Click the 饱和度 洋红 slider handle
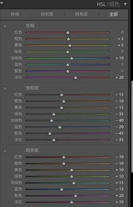Image resolution: width=133 pixels, height=207 pixels. point(54,140)
